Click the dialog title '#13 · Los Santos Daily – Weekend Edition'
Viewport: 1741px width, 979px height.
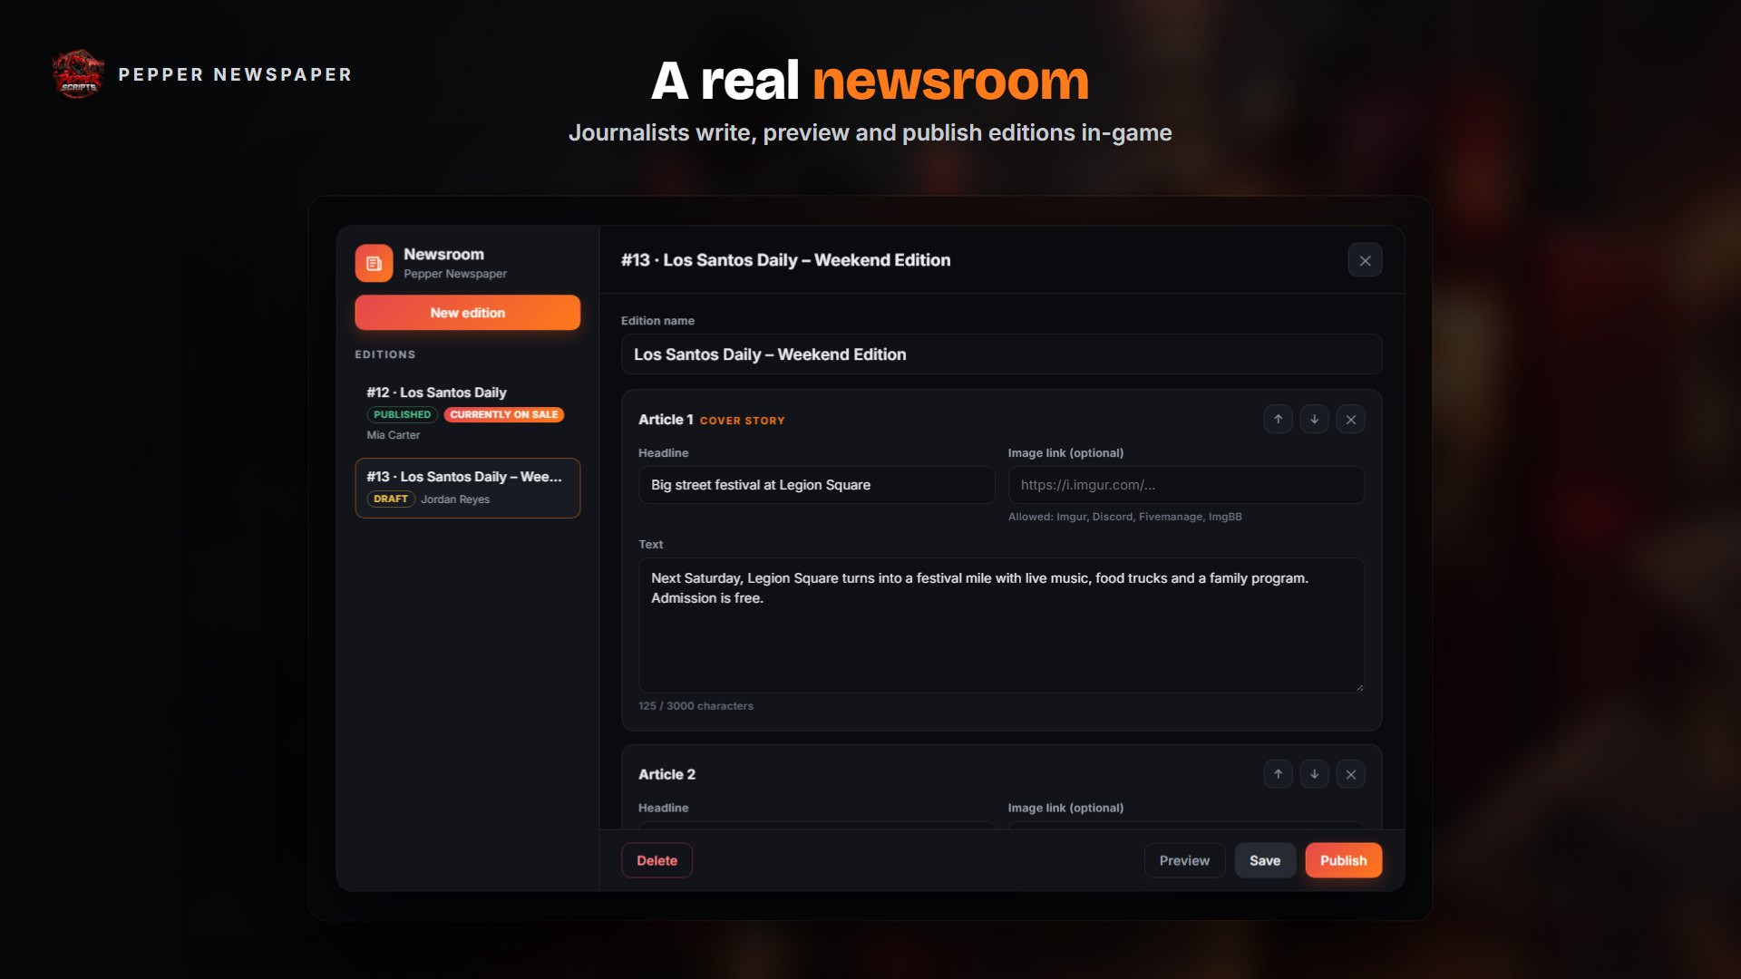(785, 260)
